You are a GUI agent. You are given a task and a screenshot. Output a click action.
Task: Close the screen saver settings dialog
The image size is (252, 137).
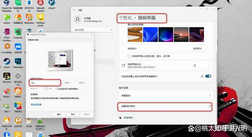point(92,35)
